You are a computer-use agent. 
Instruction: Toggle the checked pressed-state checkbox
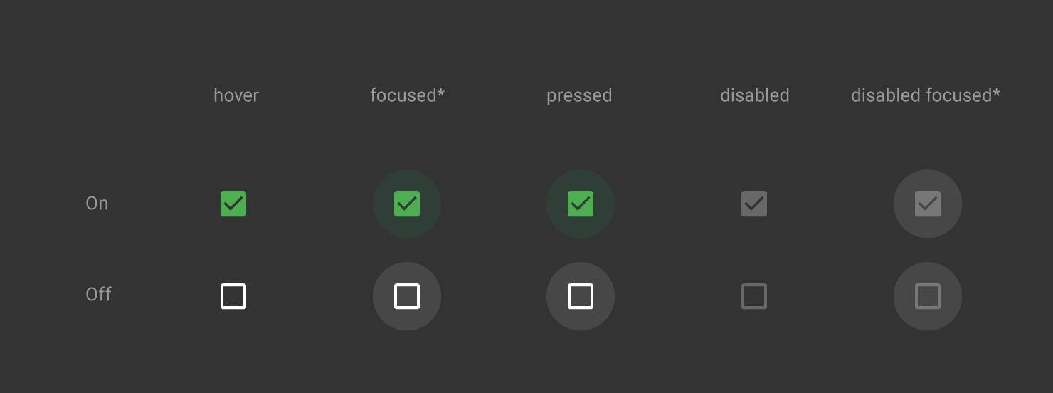pos(581,204)
